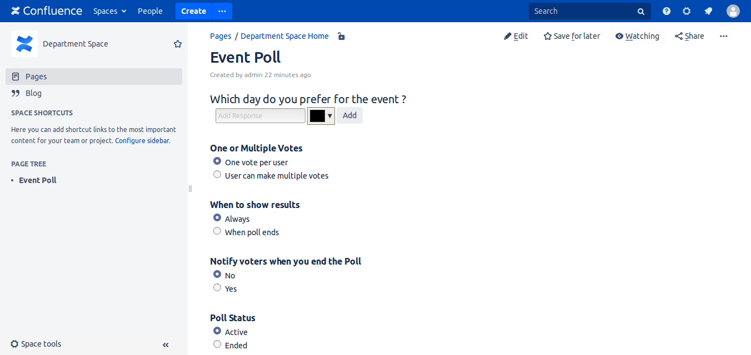The width and height of the screenshot is (751, 355).
Task: Collapse the sidebar with double-chevron icon
Action: pos(166,345)
